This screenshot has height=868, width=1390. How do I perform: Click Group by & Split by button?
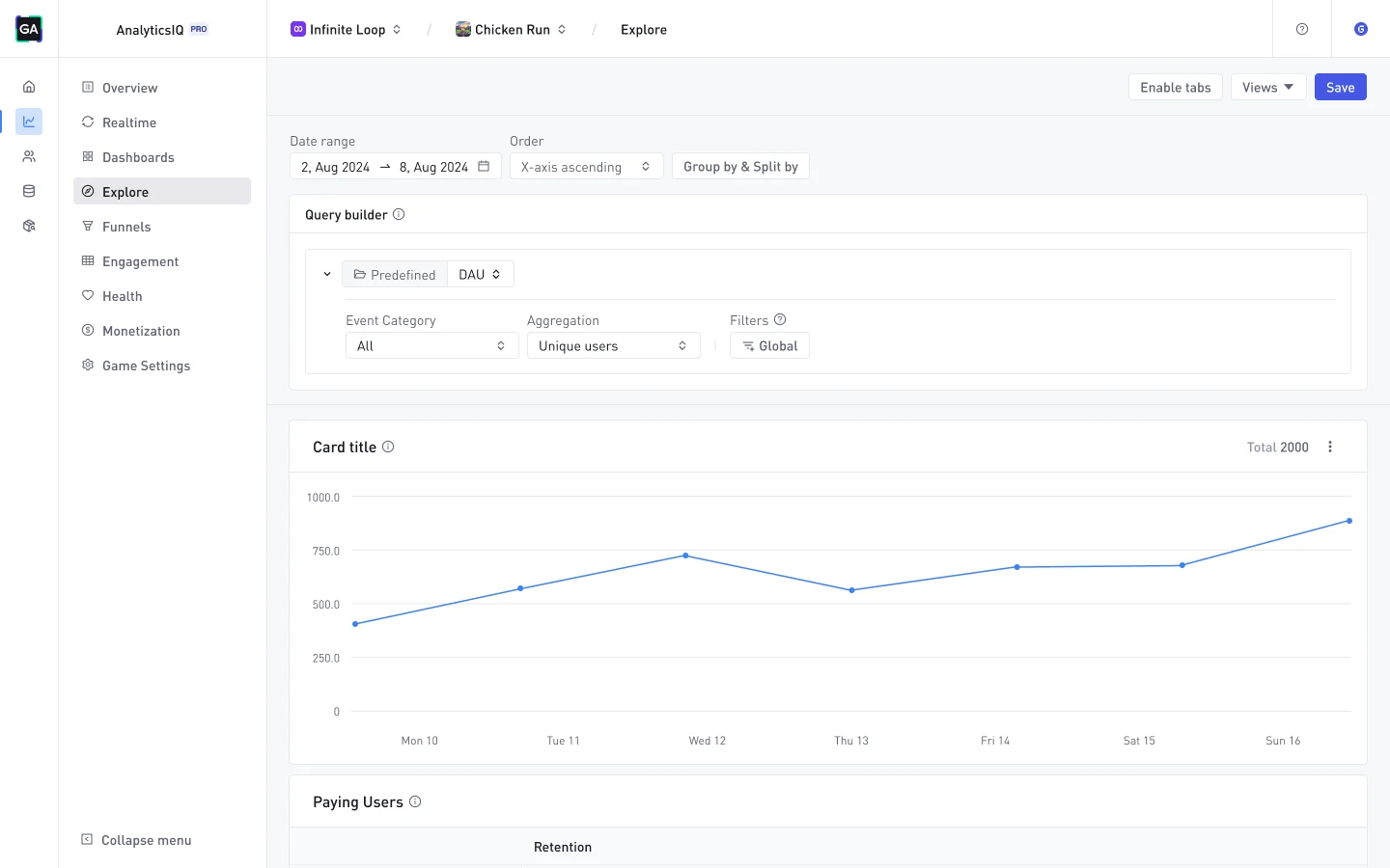[x=740, y=166]
